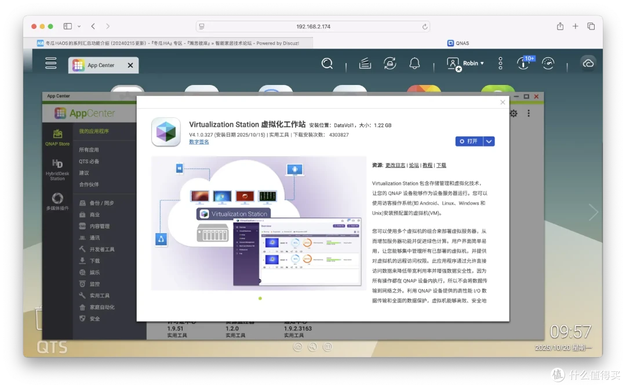Viewport: 626px width, 388px height.
Task: Open the 更改日志 changelog link
Action: coord(395,165)
